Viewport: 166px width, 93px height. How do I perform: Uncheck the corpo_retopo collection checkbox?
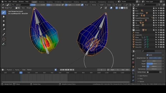pyautogui.click(x=154, y=13)
